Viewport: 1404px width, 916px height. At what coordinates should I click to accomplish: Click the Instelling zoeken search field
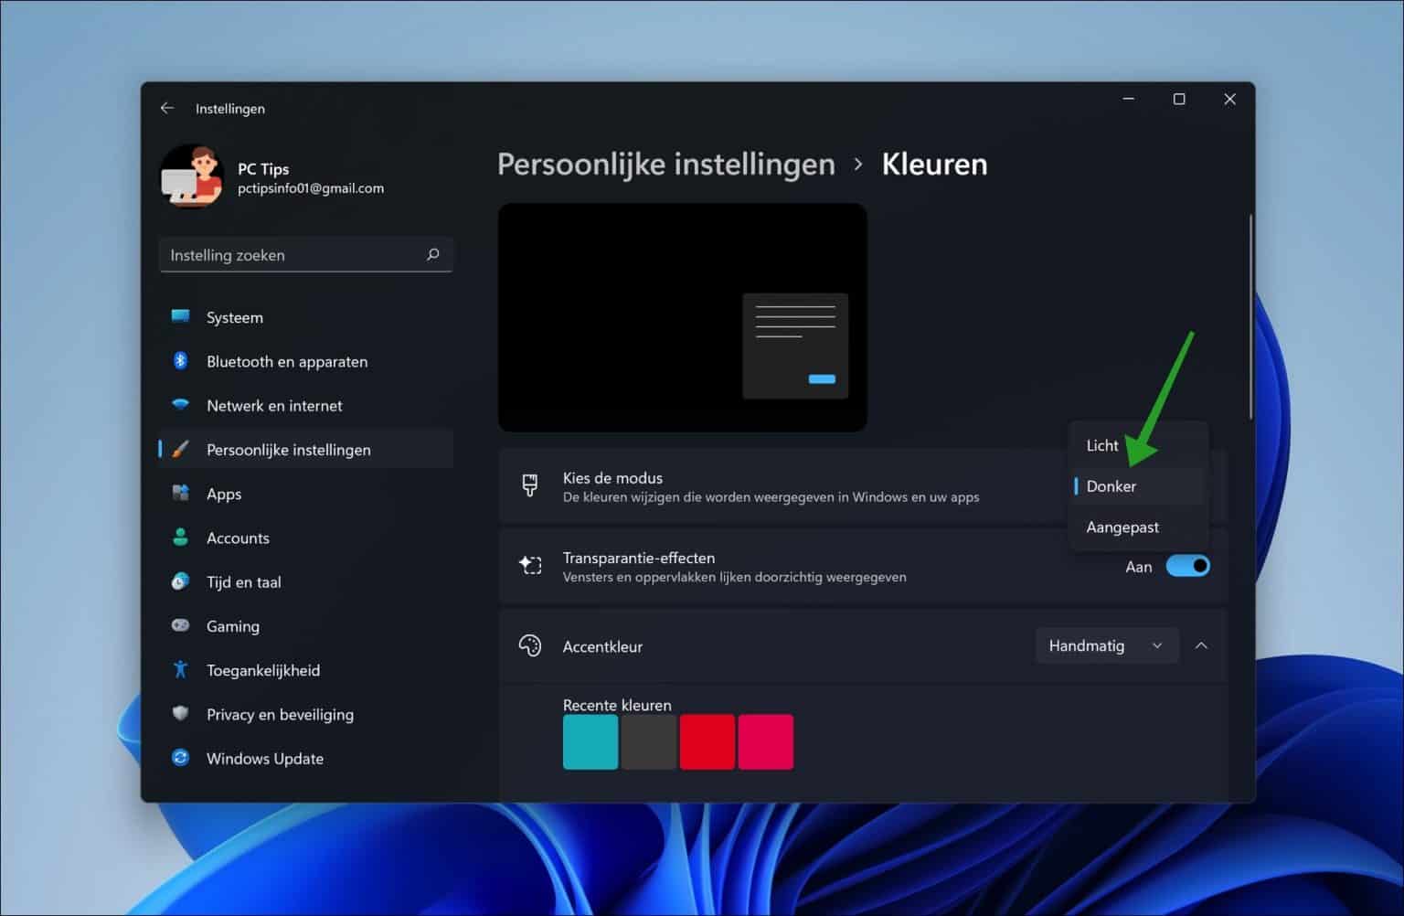tap(306, 254)
